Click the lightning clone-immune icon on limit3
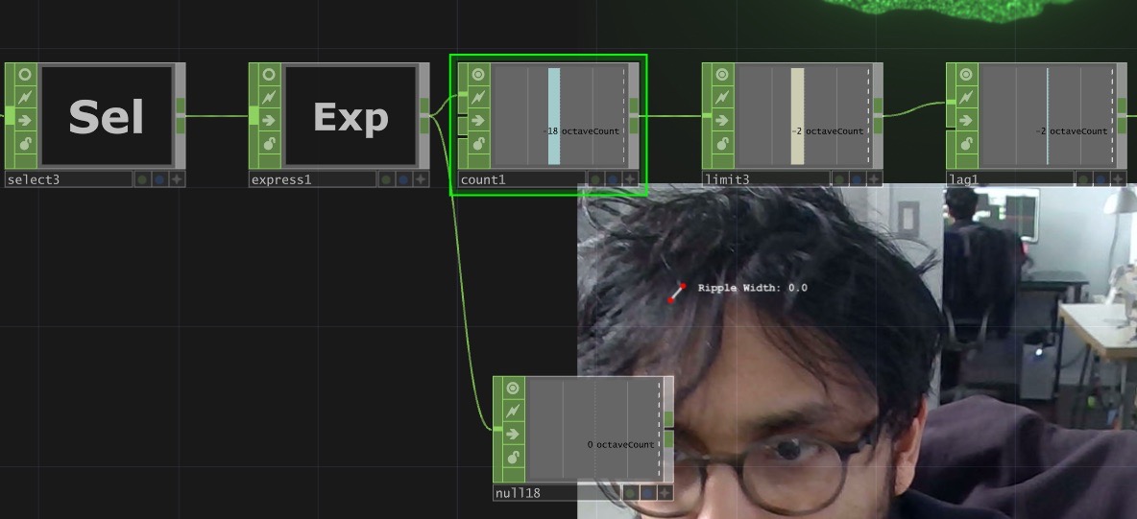Image resolution: width=1137 pixels, height=519 pixels. point(722,97)
